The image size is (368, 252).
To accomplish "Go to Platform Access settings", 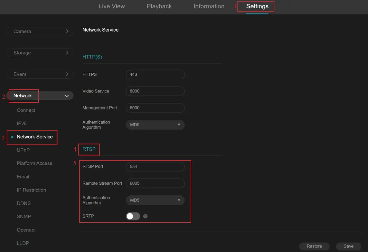I will point(34,163).
